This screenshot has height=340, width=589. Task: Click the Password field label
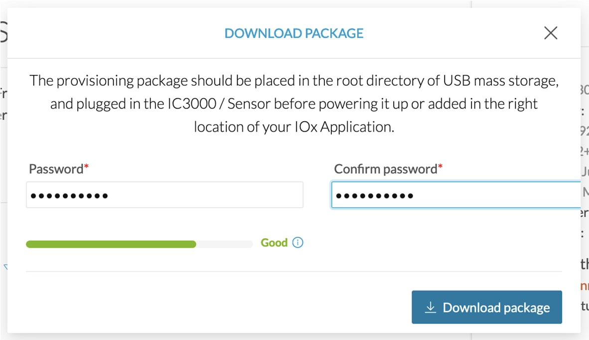56,169
